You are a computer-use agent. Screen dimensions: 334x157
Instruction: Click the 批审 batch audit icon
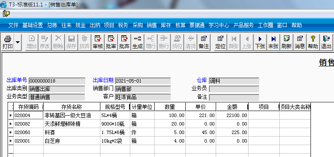pos(111,42)
